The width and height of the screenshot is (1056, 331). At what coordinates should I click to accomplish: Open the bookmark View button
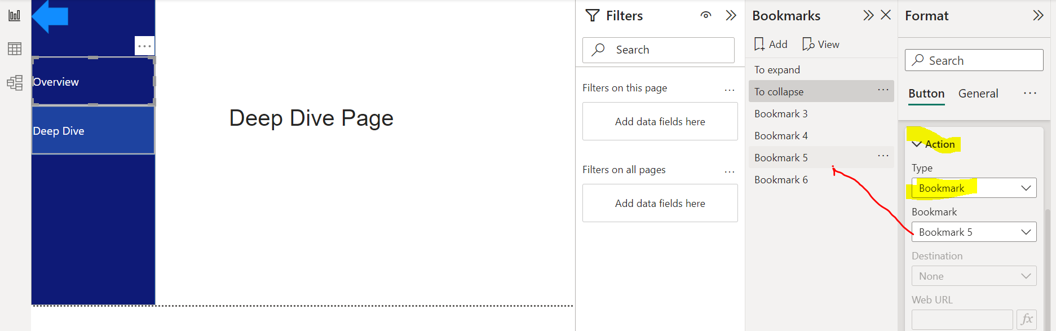pos(821,44)
